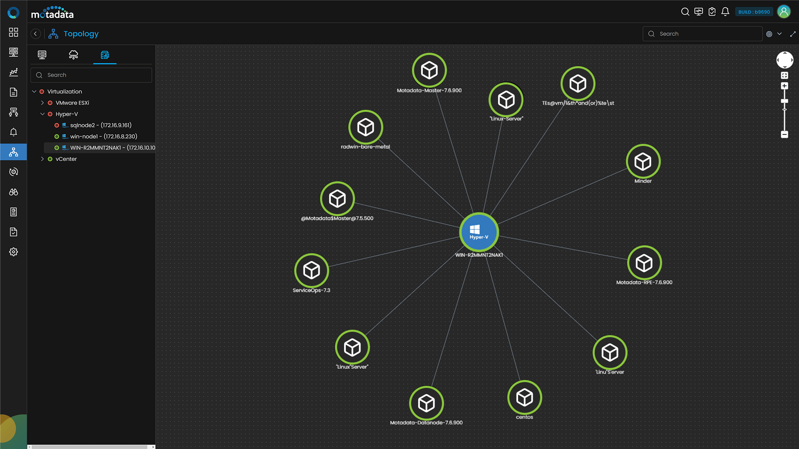This screenshot has height=449, width=799.
Task: Open the log document icon in sidebar
Action: (x=13, y=92)
